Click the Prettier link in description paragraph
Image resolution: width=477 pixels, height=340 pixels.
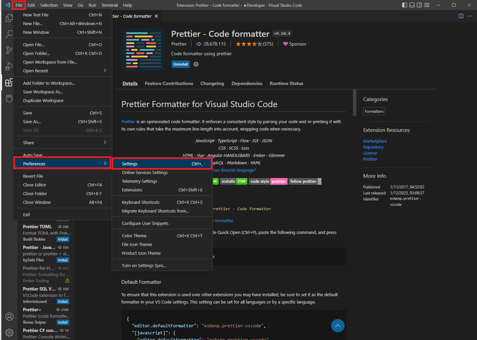click(x=128, y=121)
